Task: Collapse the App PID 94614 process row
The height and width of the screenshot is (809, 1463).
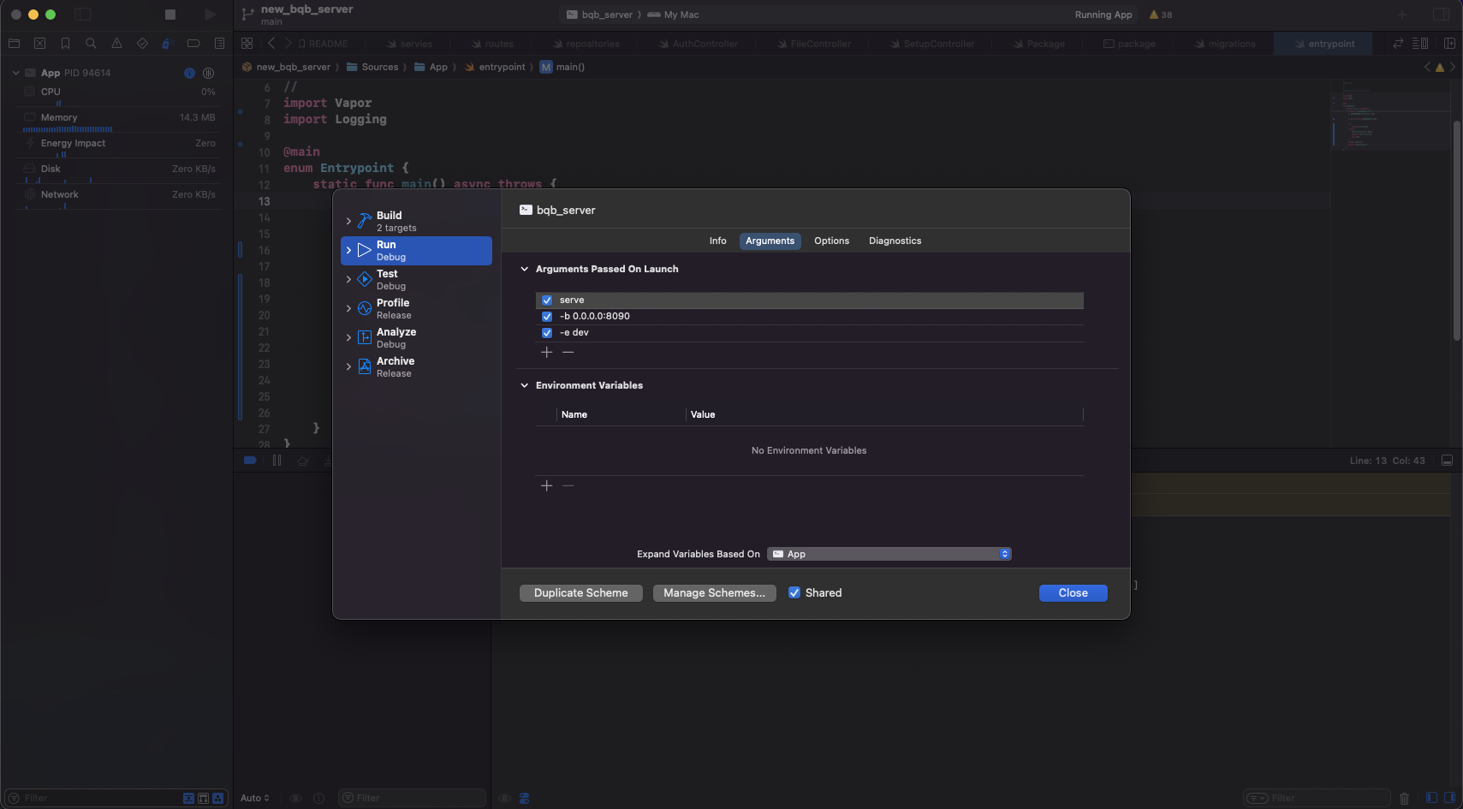Action: pyautogui.click(x=15, y=73)
